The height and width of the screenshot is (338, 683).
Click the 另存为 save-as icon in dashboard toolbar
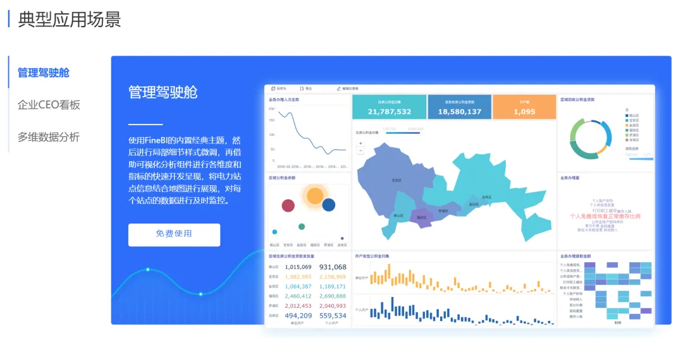click(273, 88)
